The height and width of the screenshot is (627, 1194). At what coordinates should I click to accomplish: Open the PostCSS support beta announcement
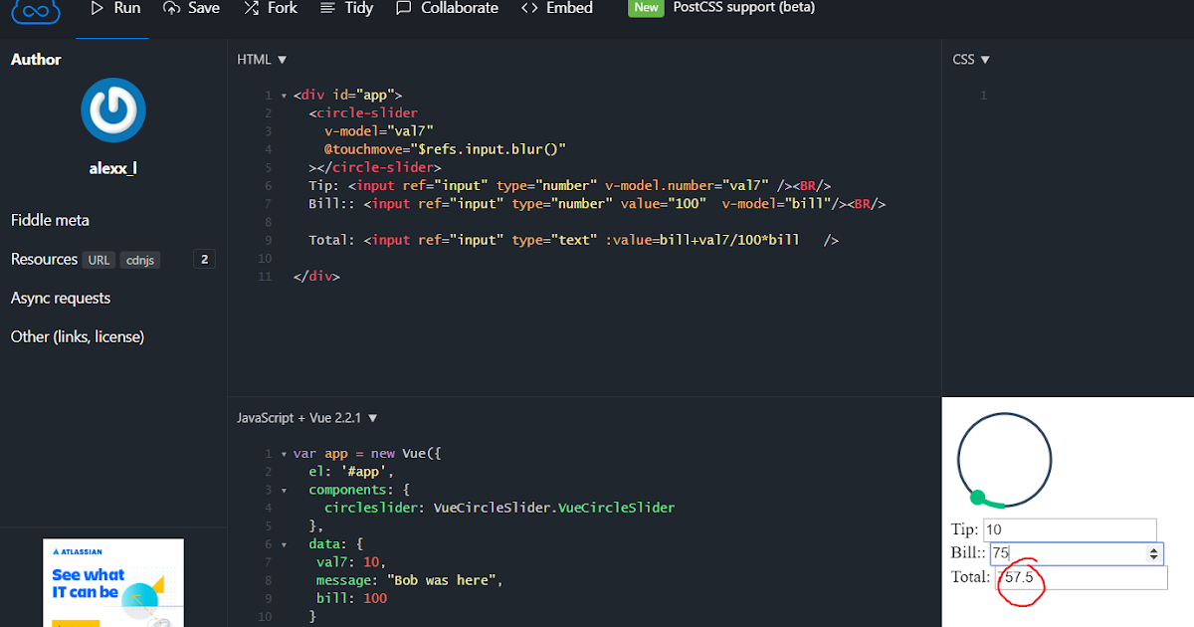pyautogui.click(x=741, y=8)
